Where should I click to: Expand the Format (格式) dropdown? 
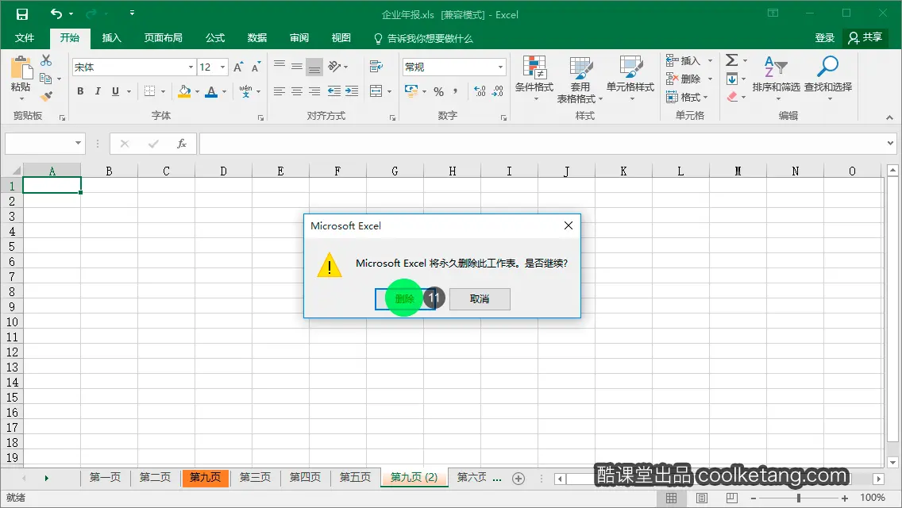(705, 97)
